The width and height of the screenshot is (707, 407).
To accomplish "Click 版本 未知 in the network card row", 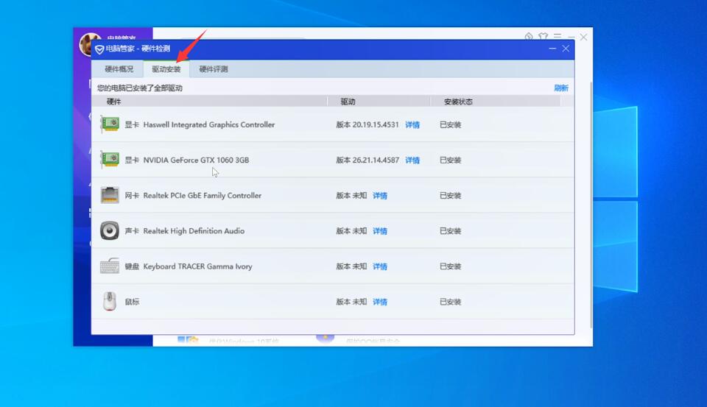I will (351, 196).
